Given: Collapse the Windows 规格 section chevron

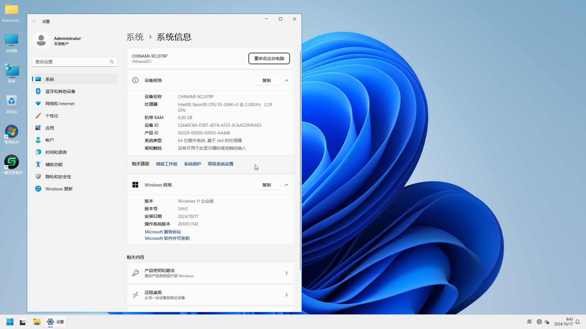Looking at the screenshot, I should 287,185.
